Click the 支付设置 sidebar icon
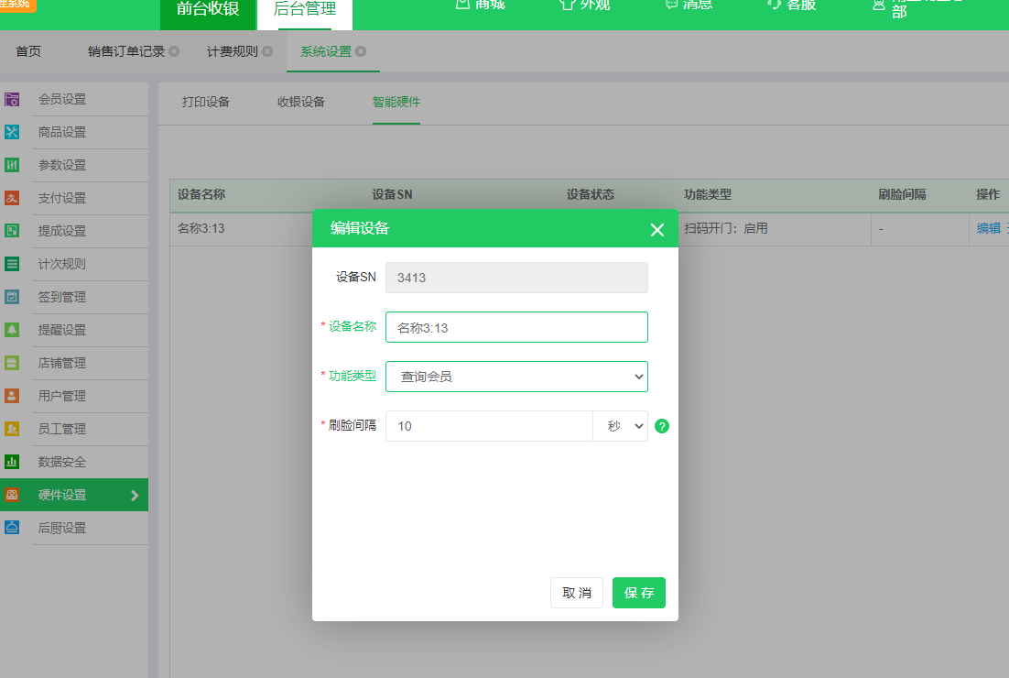Screen dimensions: 1009x678 (12, 198)
